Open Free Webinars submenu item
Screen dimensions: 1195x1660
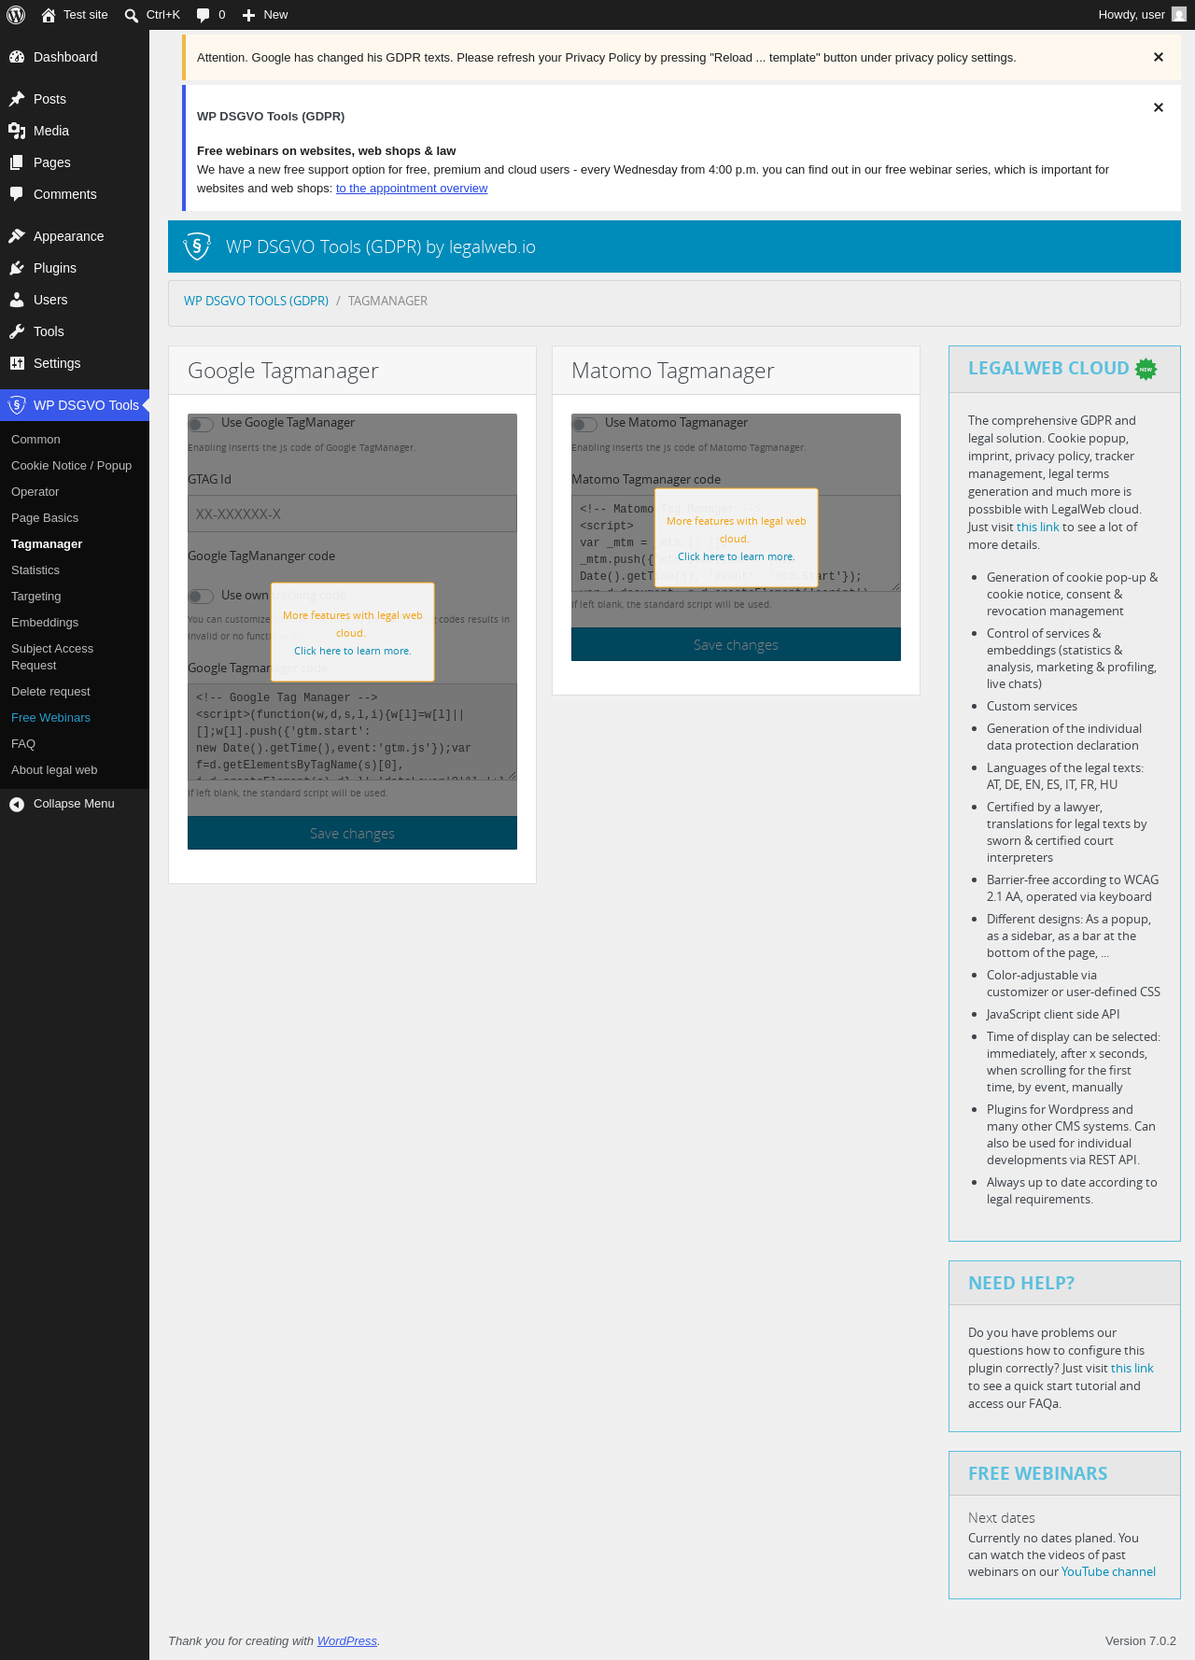75,718
